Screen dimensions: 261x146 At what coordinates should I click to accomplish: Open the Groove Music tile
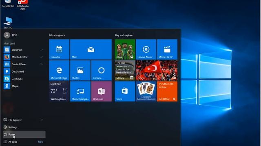[146, 49]
